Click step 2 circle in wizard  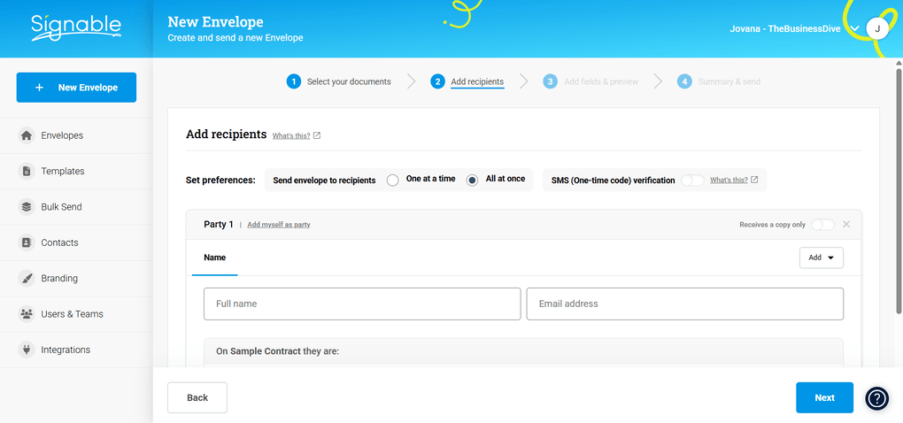437,81
